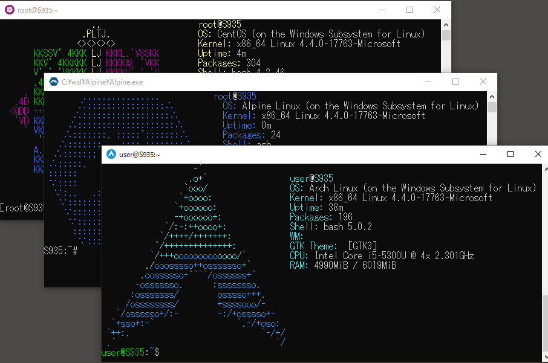This screenshot has width=548, height=363.
Task: Click the 'Uptime: 38m' line
Action: pyautogui.click(x=316, y=207)
